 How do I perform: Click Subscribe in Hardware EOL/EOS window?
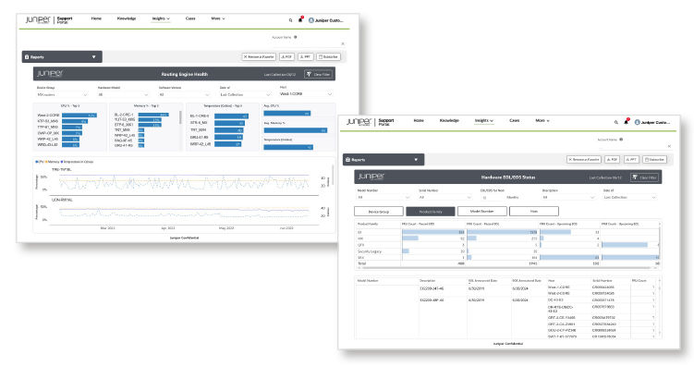(x=654, y=159)
